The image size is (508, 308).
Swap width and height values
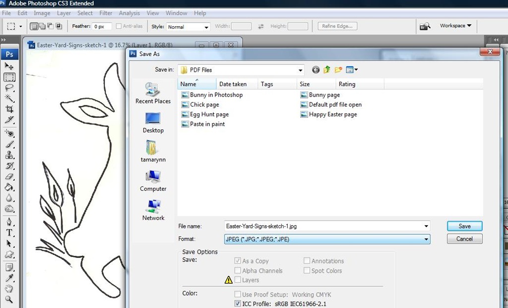coord(261,27)
